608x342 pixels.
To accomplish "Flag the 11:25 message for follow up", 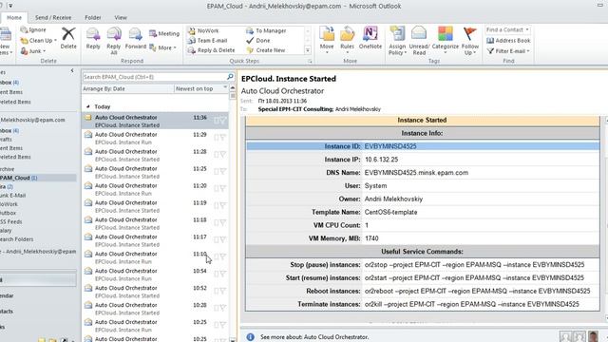I will tap(222, 172).
